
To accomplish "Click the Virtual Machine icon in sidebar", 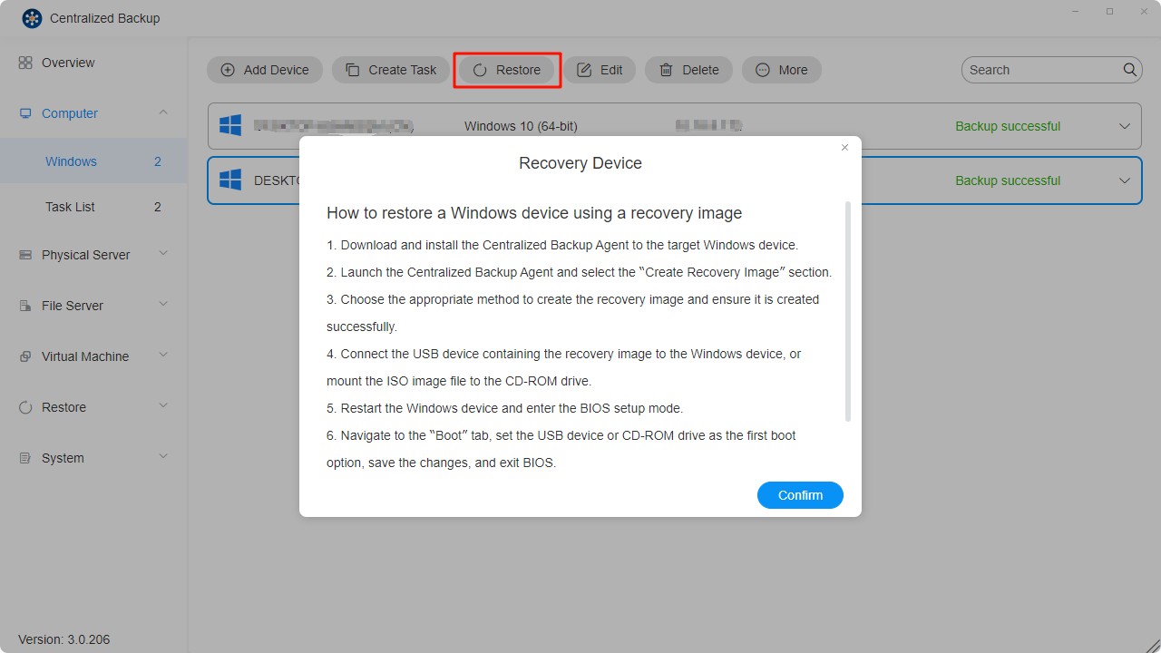I will (25, 356).
